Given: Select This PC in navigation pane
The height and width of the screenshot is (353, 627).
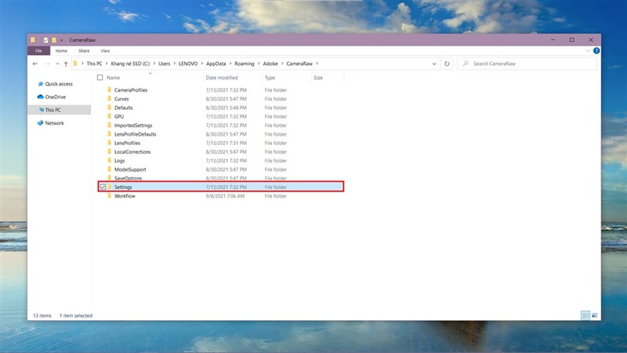Looking at the screenshot, I should click(53, 110).
